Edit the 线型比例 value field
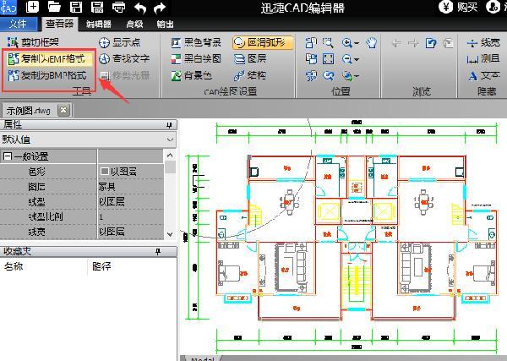Screen dimensions: 507x361 pyautogui.click(x=131, y=216)
